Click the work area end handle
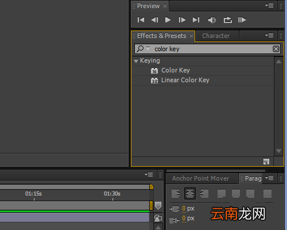This screenshot has height=230, width=287. coord(152,206)
